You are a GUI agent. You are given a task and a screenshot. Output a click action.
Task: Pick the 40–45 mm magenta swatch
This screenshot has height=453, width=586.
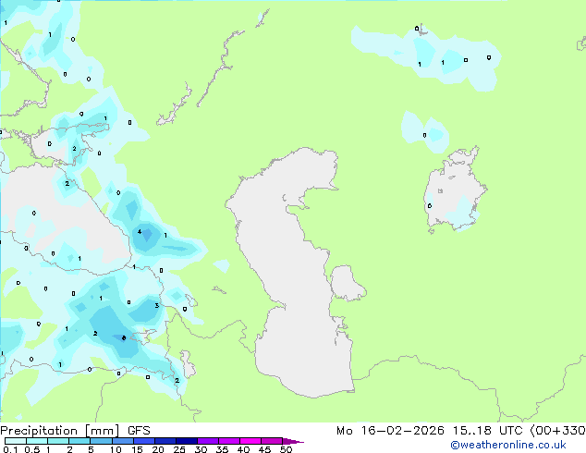(x=250, y=441)
